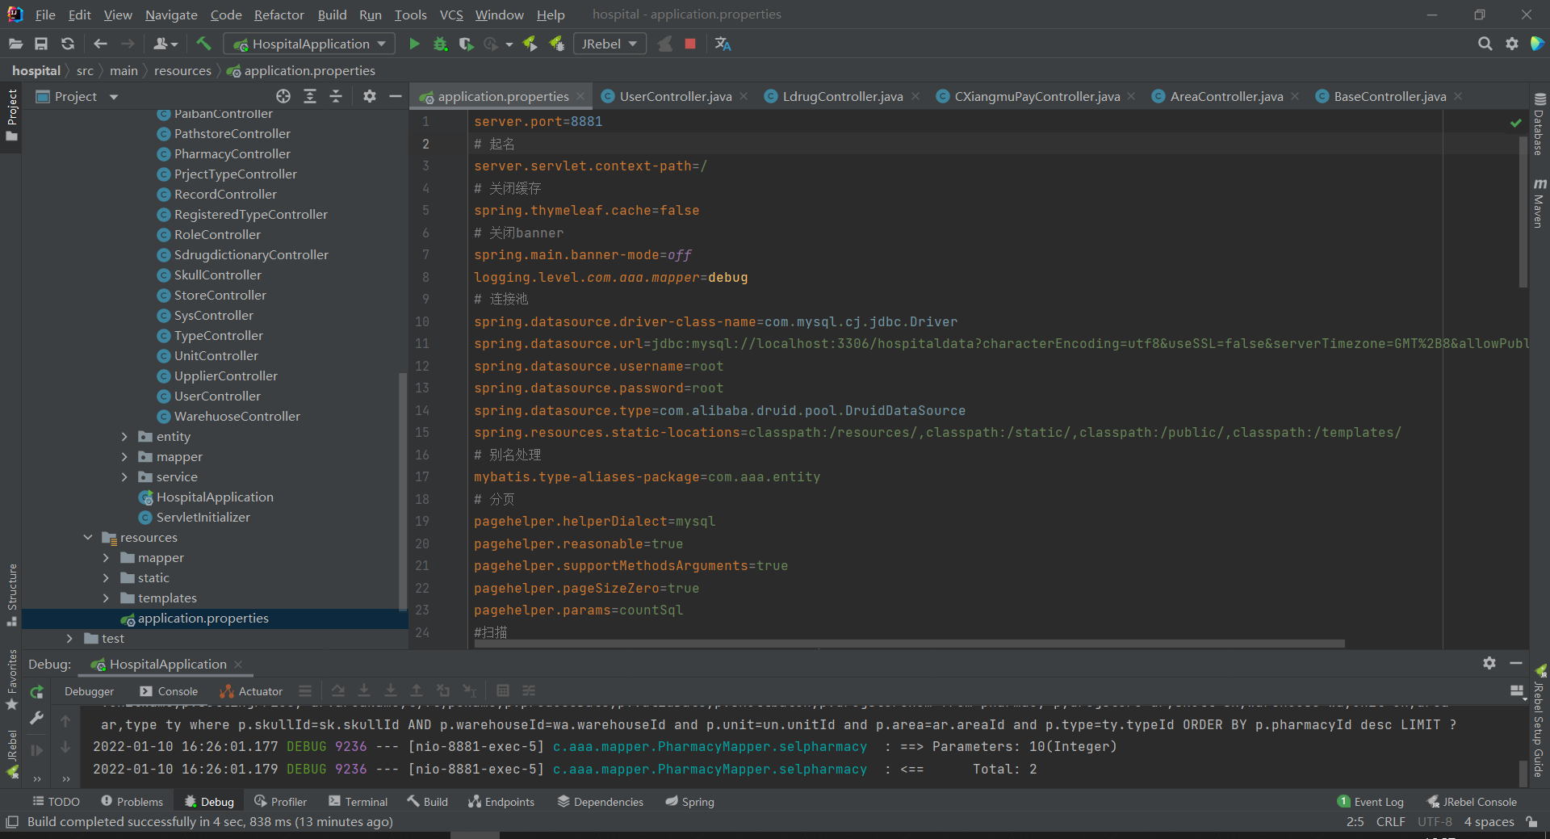Switch to UserController.java tab
Image resolution: width=1550 pixels, height=839 pixels.
(x=675, y=96)
